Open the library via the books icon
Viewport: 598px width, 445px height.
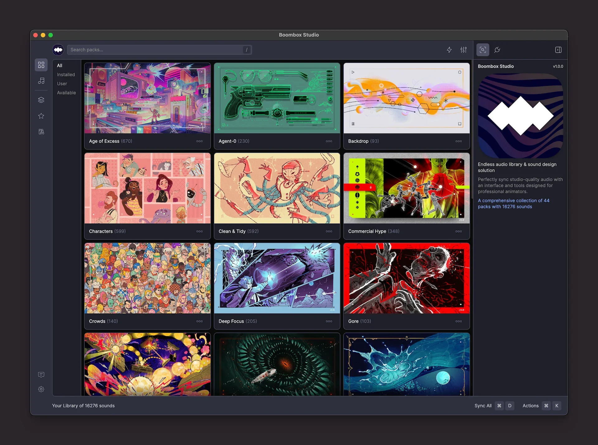[41, 131]
